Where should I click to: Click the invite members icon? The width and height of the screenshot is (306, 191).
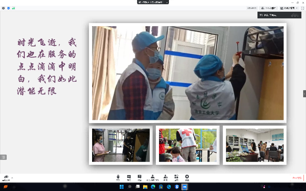tap(165, 177)
